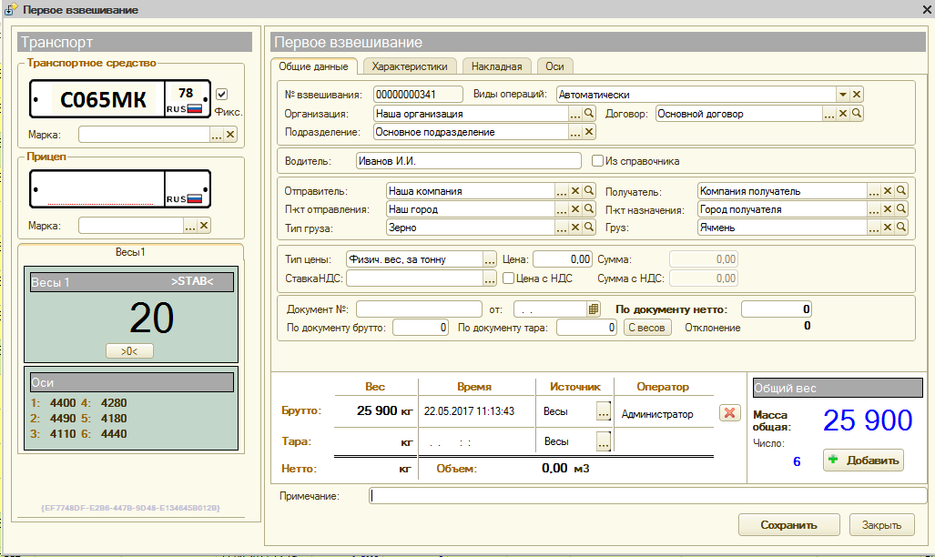Open the Брутто source selection button
This screenshot has width=935, height=557.
pyautogui.click(x=603, y=412)
